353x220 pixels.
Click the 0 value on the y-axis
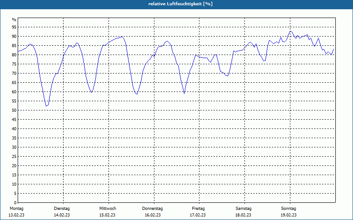15,203
